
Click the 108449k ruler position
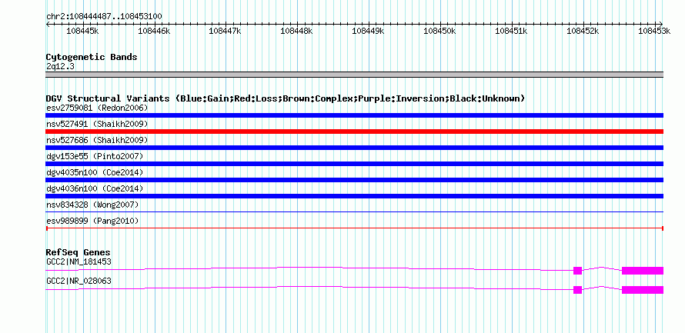(368, 31)
